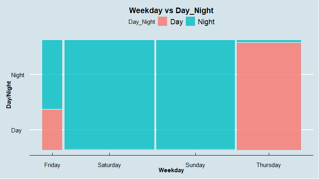
Task: Click the Thursday x-axis label
Action: click(x=268, y=165)
